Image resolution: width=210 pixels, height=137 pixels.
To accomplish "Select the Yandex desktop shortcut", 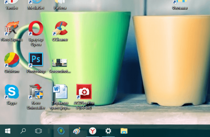I will click(x=12, y=5).
